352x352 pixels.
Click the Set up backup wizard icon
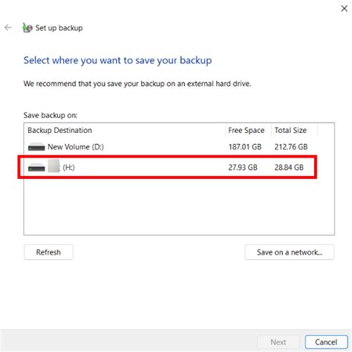tap(27, 27)
